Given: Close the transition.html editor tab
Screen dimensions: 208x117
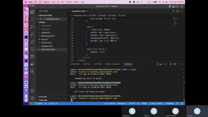Looking at the screenshot, I should click(88, 11).
